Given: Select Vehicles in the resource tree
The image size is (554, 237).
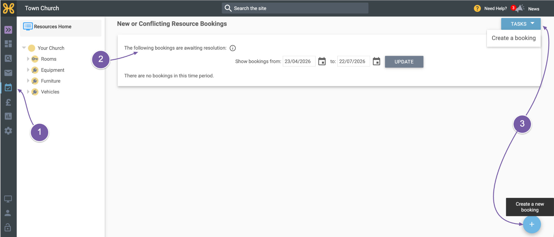Looking at the screenshot, I should (x=50, y=91).
